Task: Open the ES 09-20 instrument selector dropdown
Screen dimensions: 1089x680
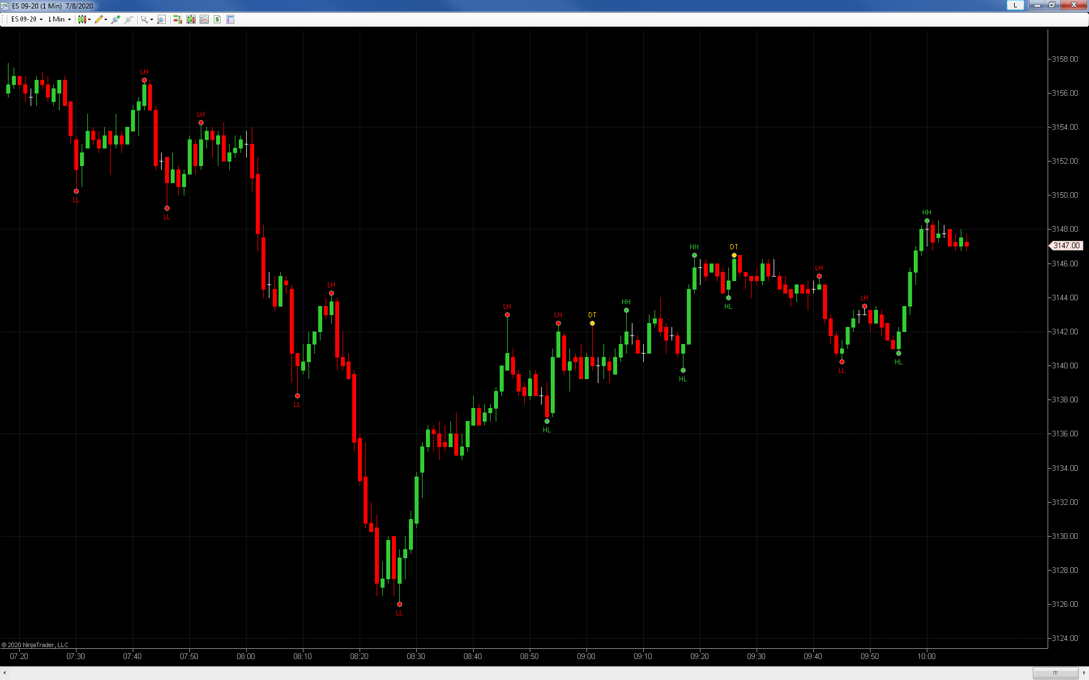Action: click(x=27, y=19)
